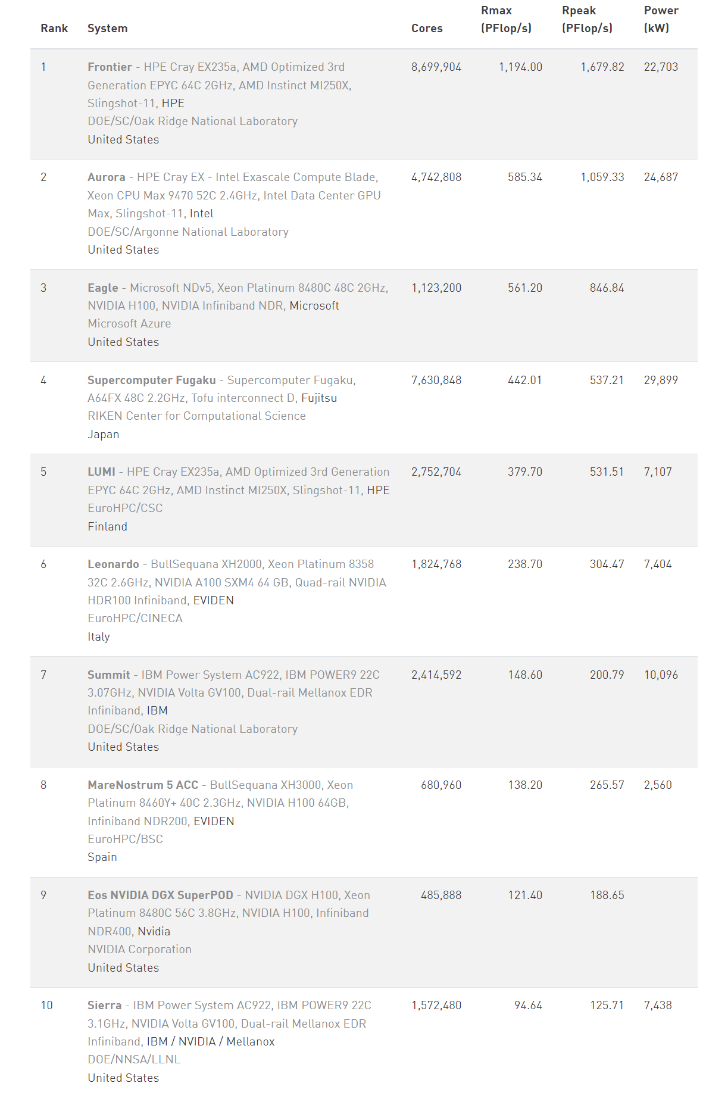Image resolution: width=706 pixels, height=1108 pixels.
Task: Click Leonardo system name
Action: click(x=113, y=564)
